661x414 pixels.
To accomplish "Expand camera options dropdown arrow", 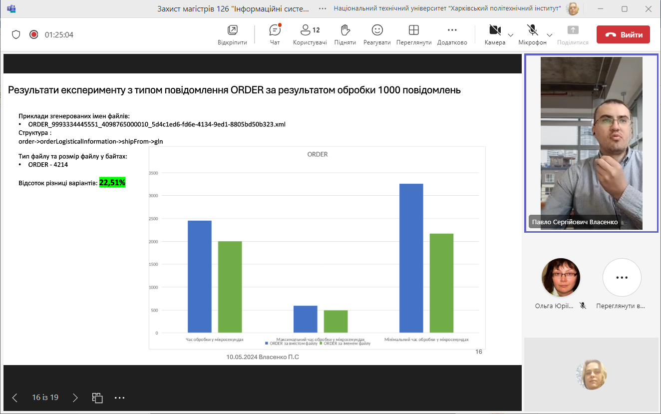I will tap(511, 35).
